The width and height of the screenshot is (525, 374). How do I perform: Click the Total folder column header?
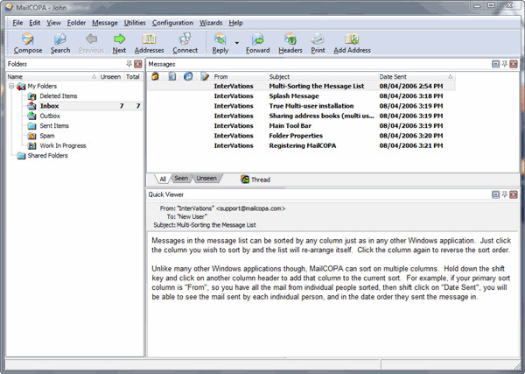133,77
